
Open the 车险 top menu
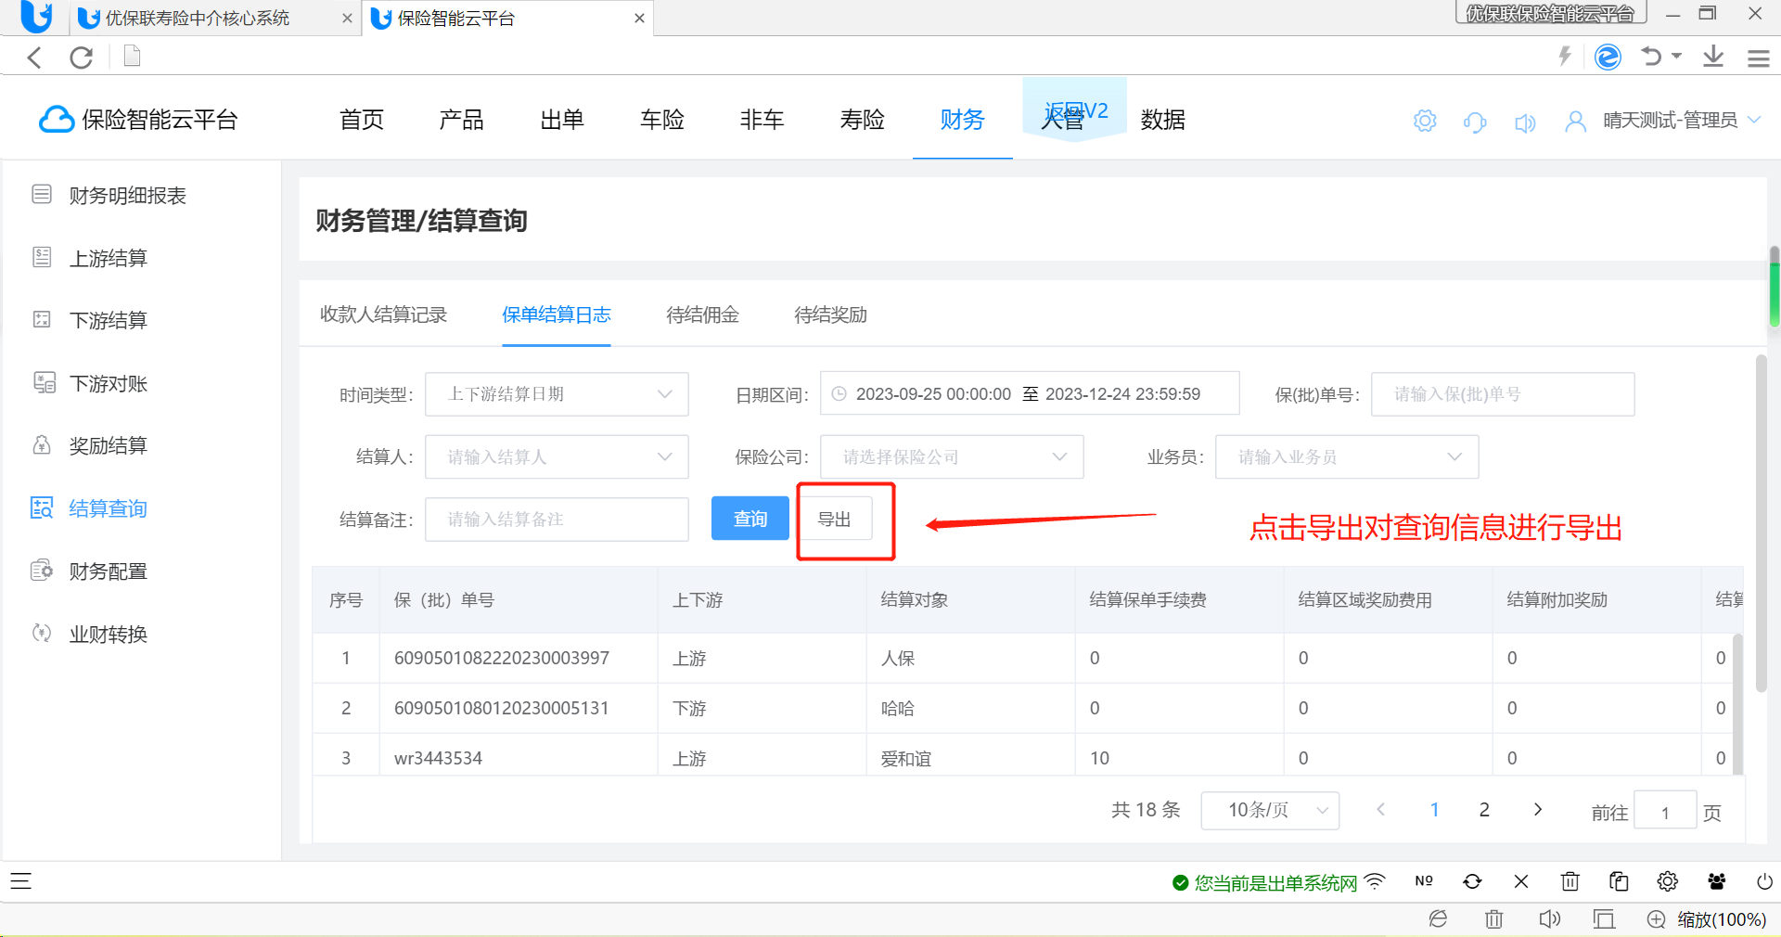[x=662, y=120]
